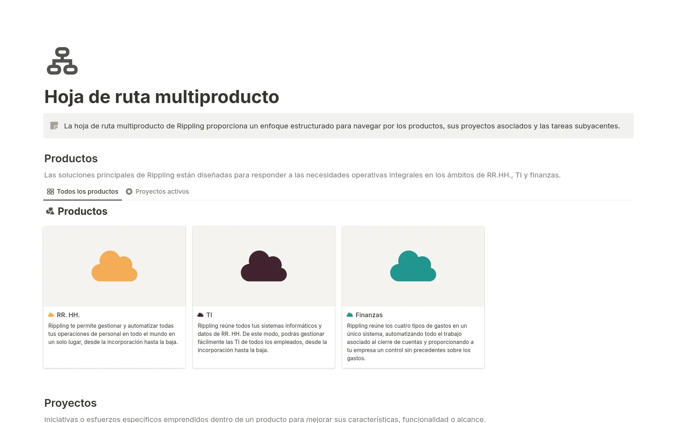Select the Todos los productos tab
This screenshot has height=423, width=677.
87,192
